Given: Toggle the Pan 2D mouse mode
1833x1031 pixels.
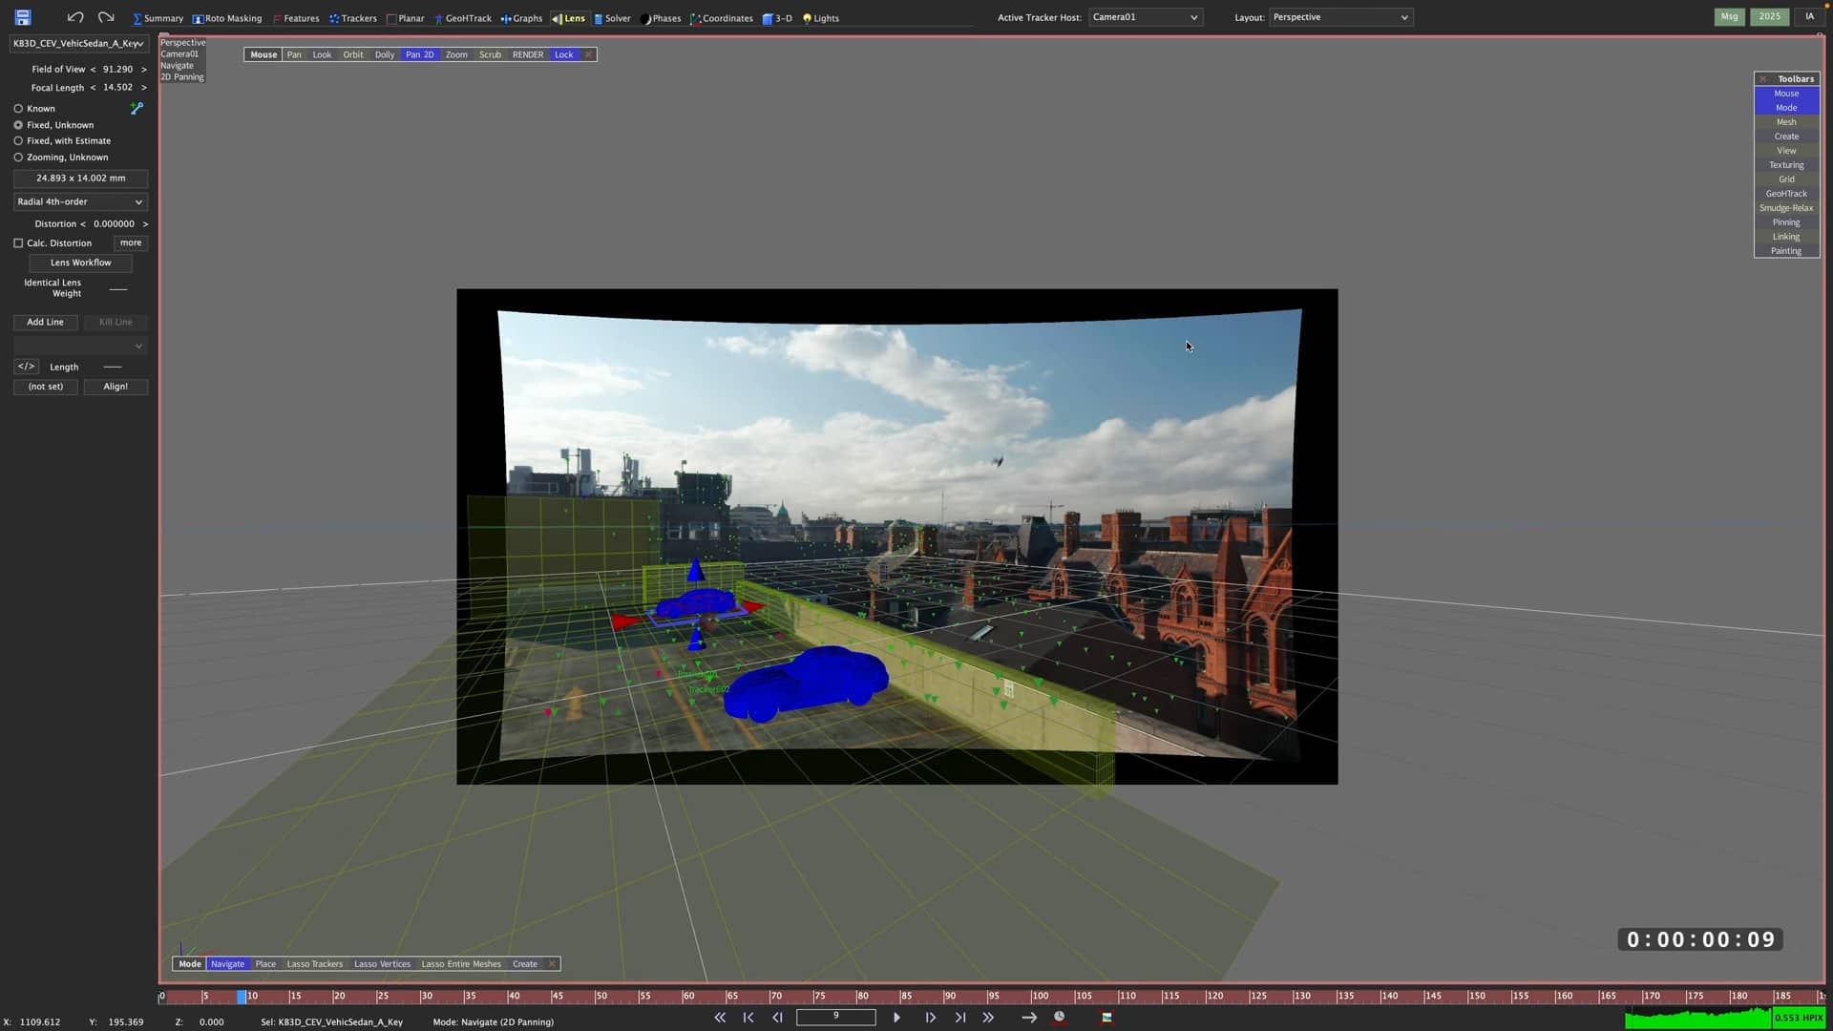Looking at the screenshot, I should click(419, 54).
